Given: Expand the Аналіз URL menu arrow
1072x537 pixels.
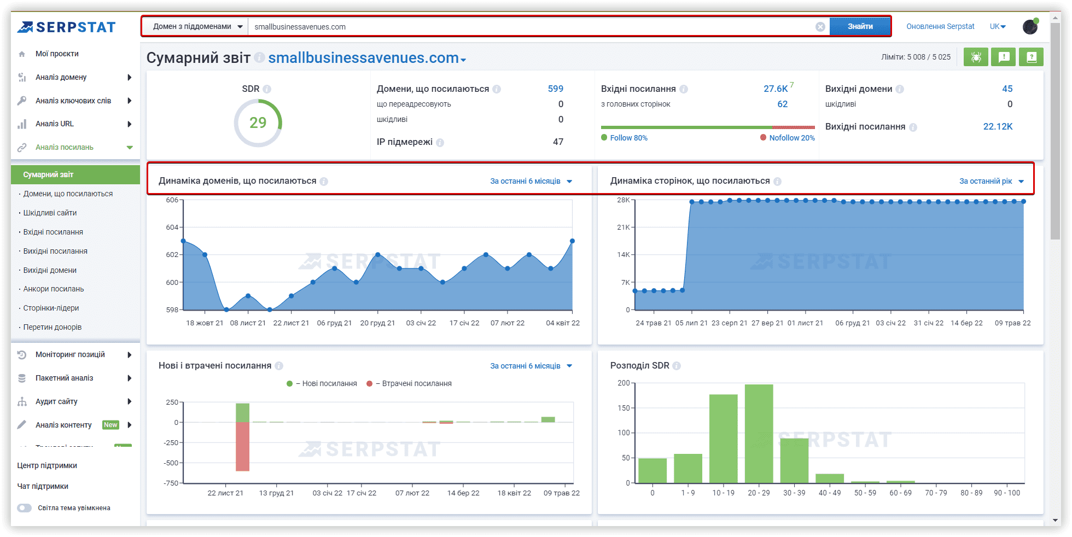Looking at the screenshot, I should pos(129,124).
